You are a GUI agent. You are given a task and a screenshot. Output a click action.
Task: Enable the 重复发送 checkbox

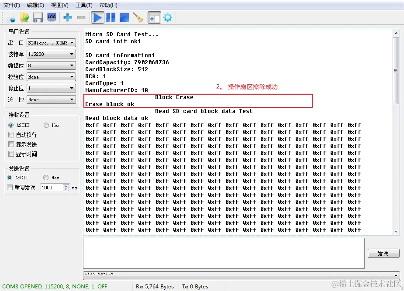click(10, 188)
